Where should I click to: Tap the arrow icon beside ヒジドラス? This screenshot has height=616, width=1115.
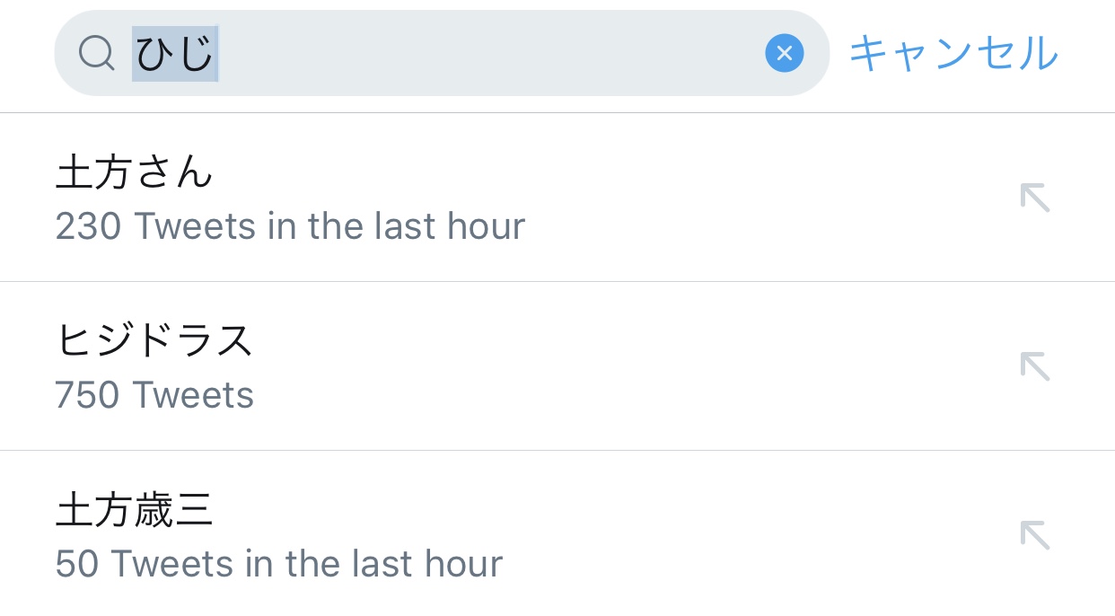tap(1035, 366)
